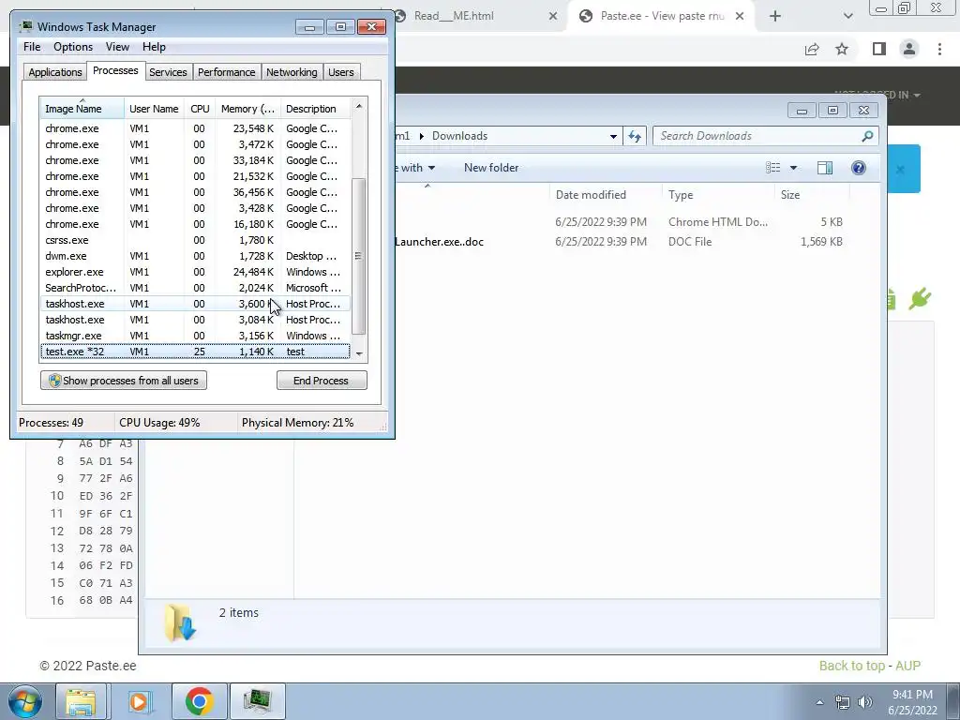Select the chrome.exe row using 36,456 K

coord(195,192)
